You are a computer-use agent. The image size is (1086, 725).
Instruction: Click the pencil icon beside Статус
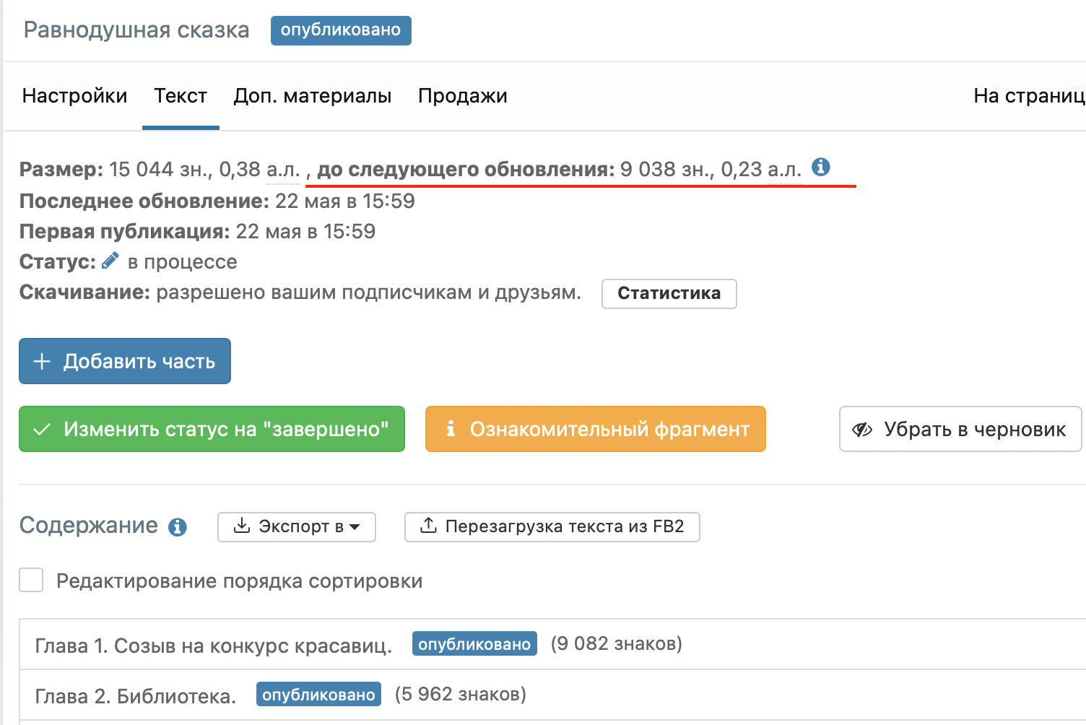(x=110, y=261)
